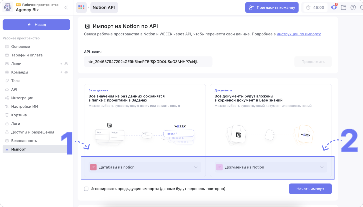Click the Пригласить команду button
Screen dimensions: 363x207
click(272, 7)
